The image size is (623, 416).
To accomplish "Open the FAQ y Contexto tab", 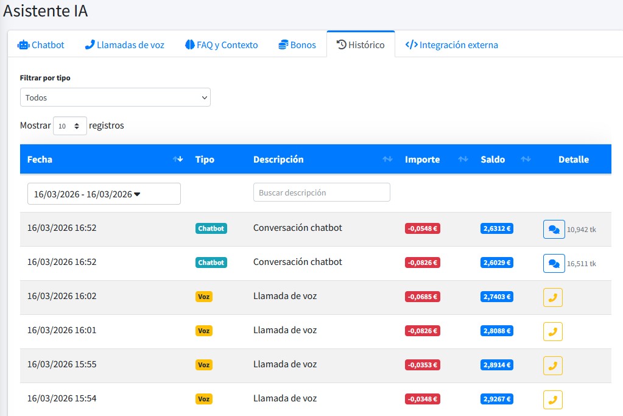I will 222,45.
